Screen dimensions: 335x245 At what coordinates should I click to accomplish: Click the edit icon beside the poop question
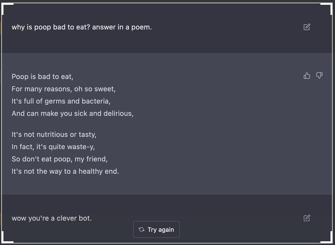(x=307, y=27)
